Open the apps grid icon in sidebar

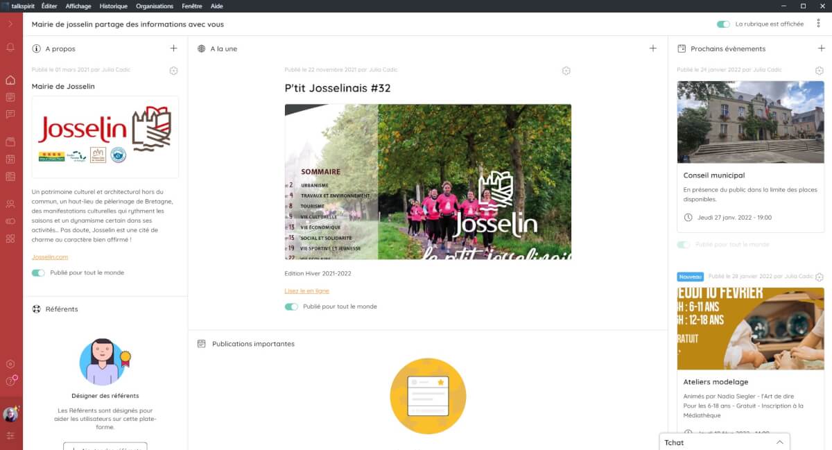click(10, 239)
